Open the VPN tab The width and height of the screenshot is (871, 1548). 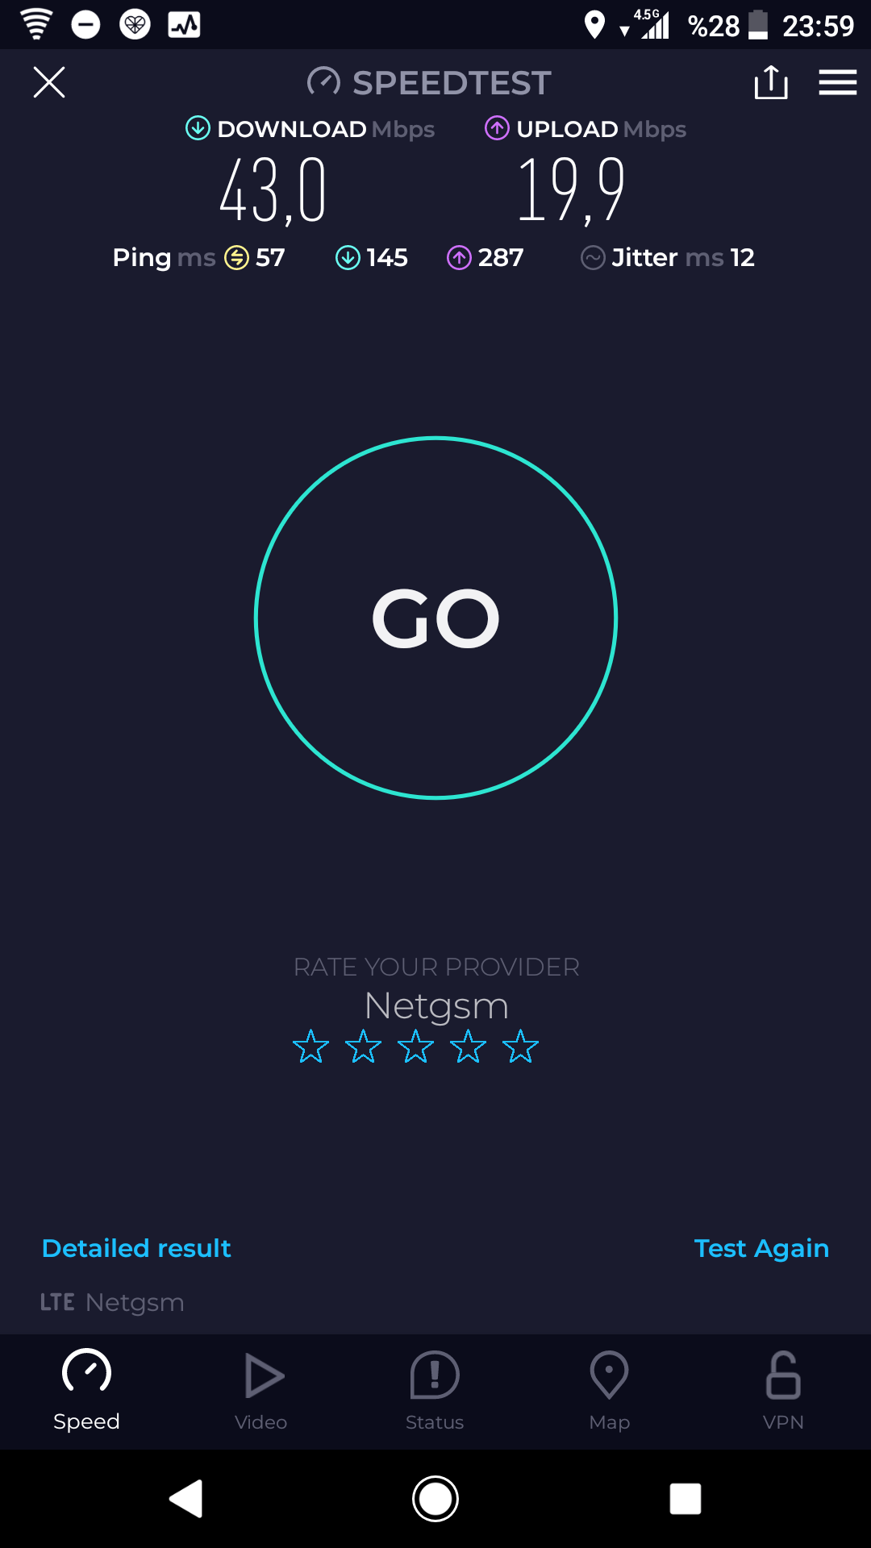tap(783, 1392)
